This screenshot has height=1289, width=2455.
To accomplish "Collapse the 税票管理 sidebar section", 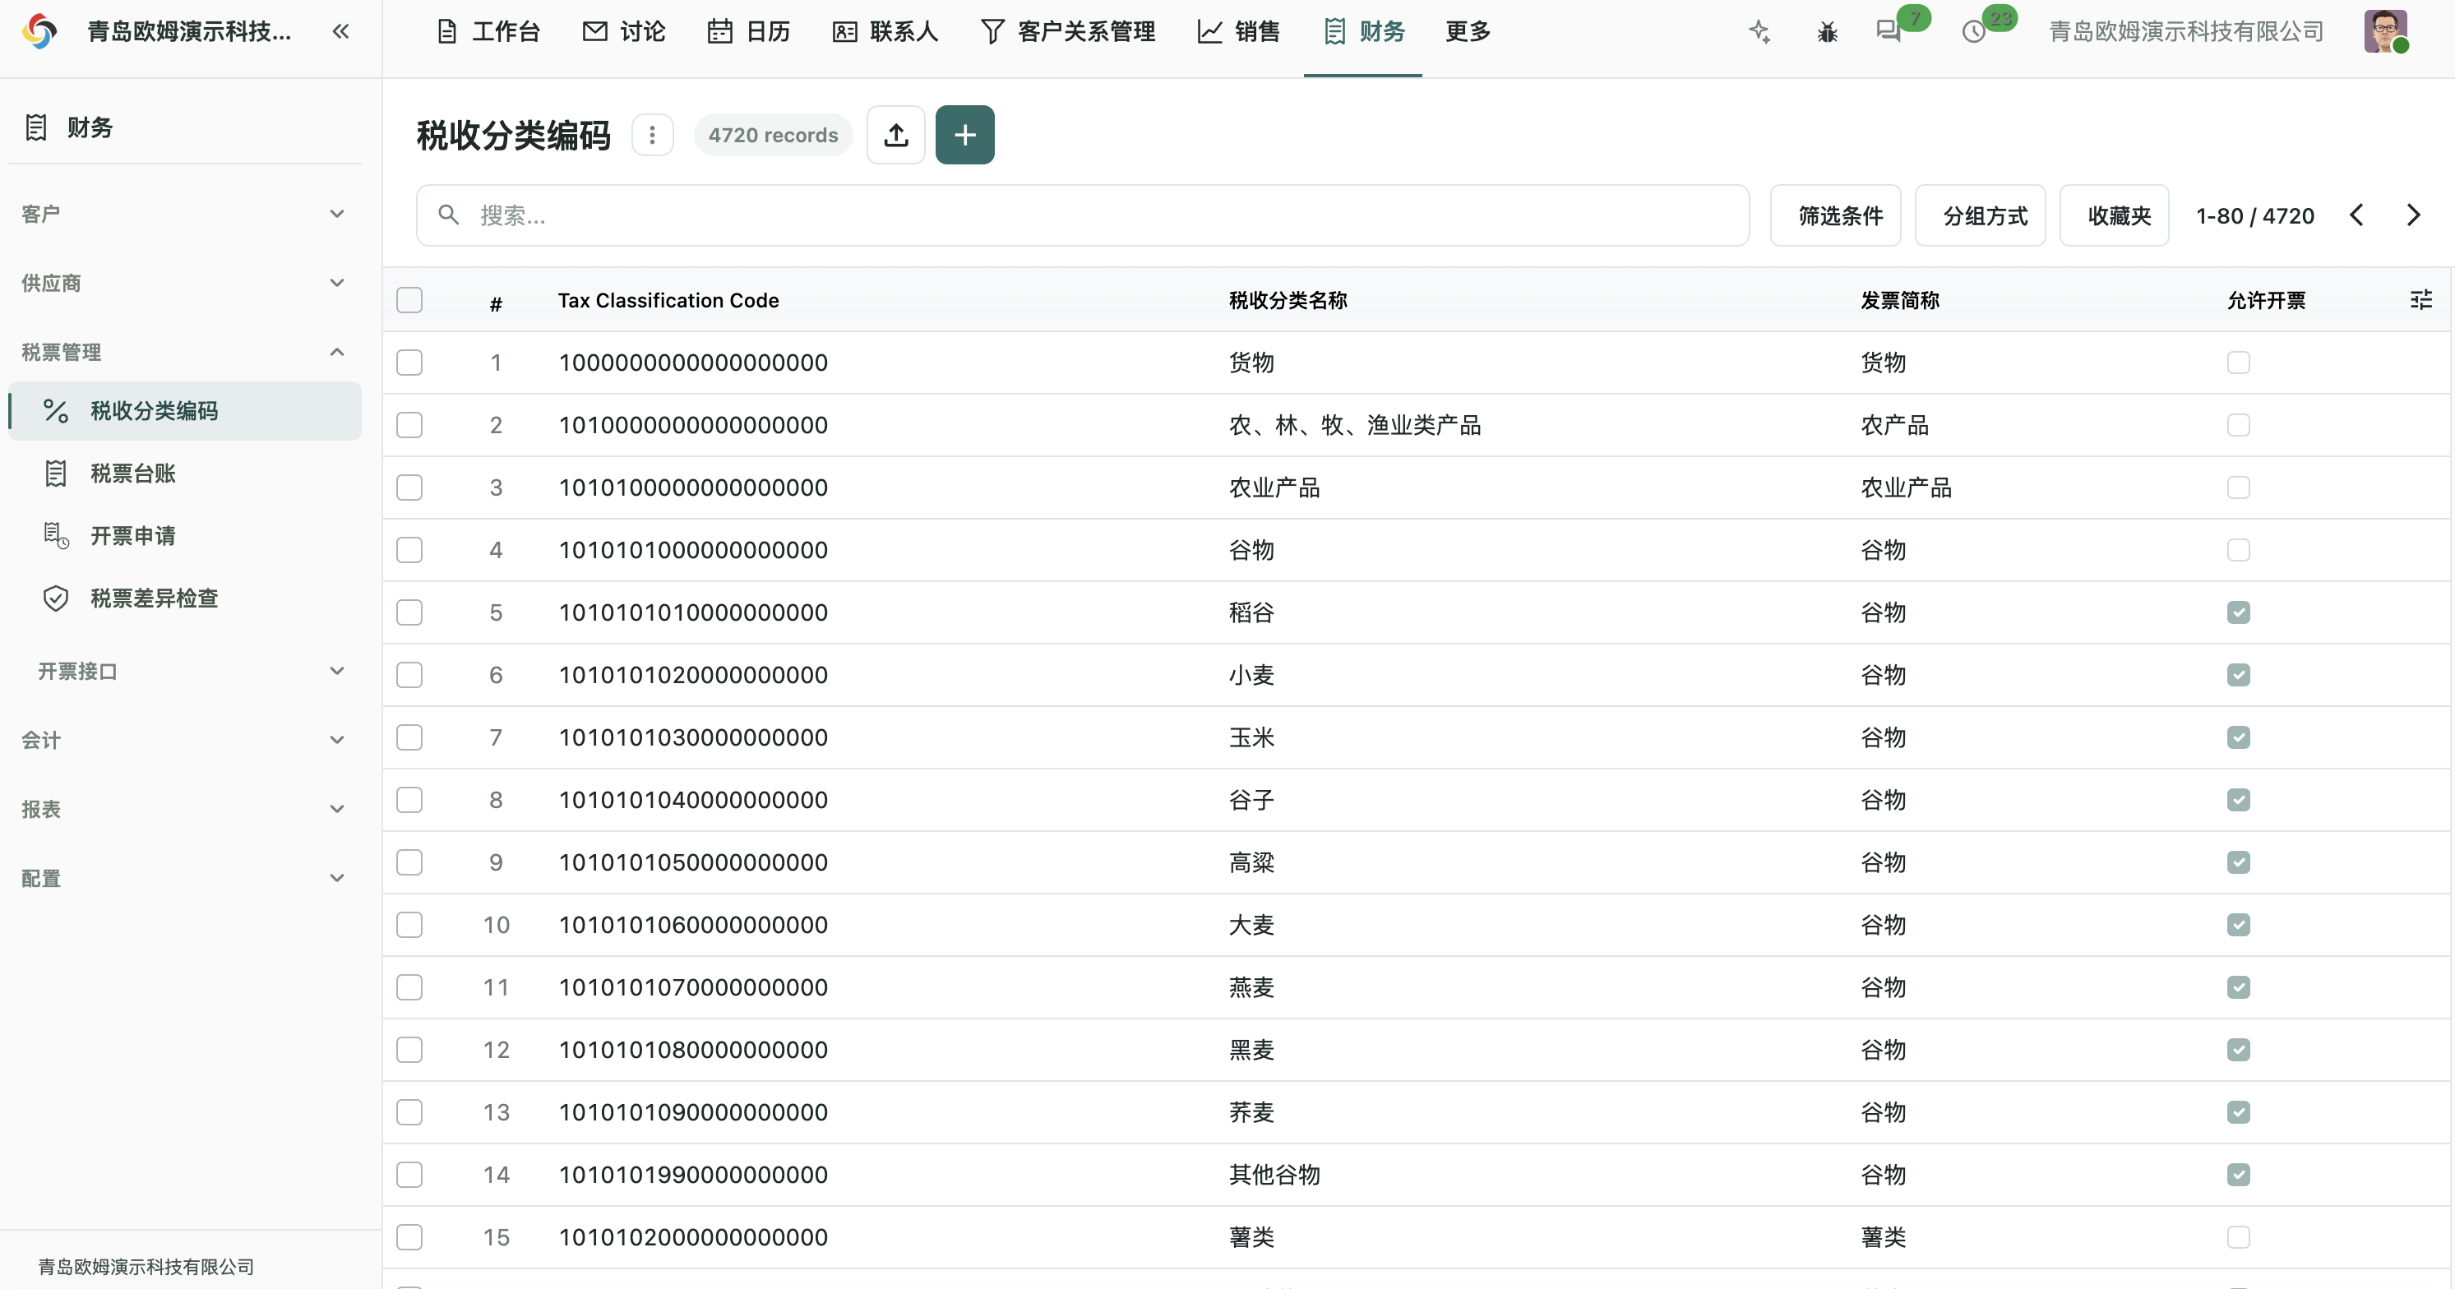I will click(x=183, y=352).
